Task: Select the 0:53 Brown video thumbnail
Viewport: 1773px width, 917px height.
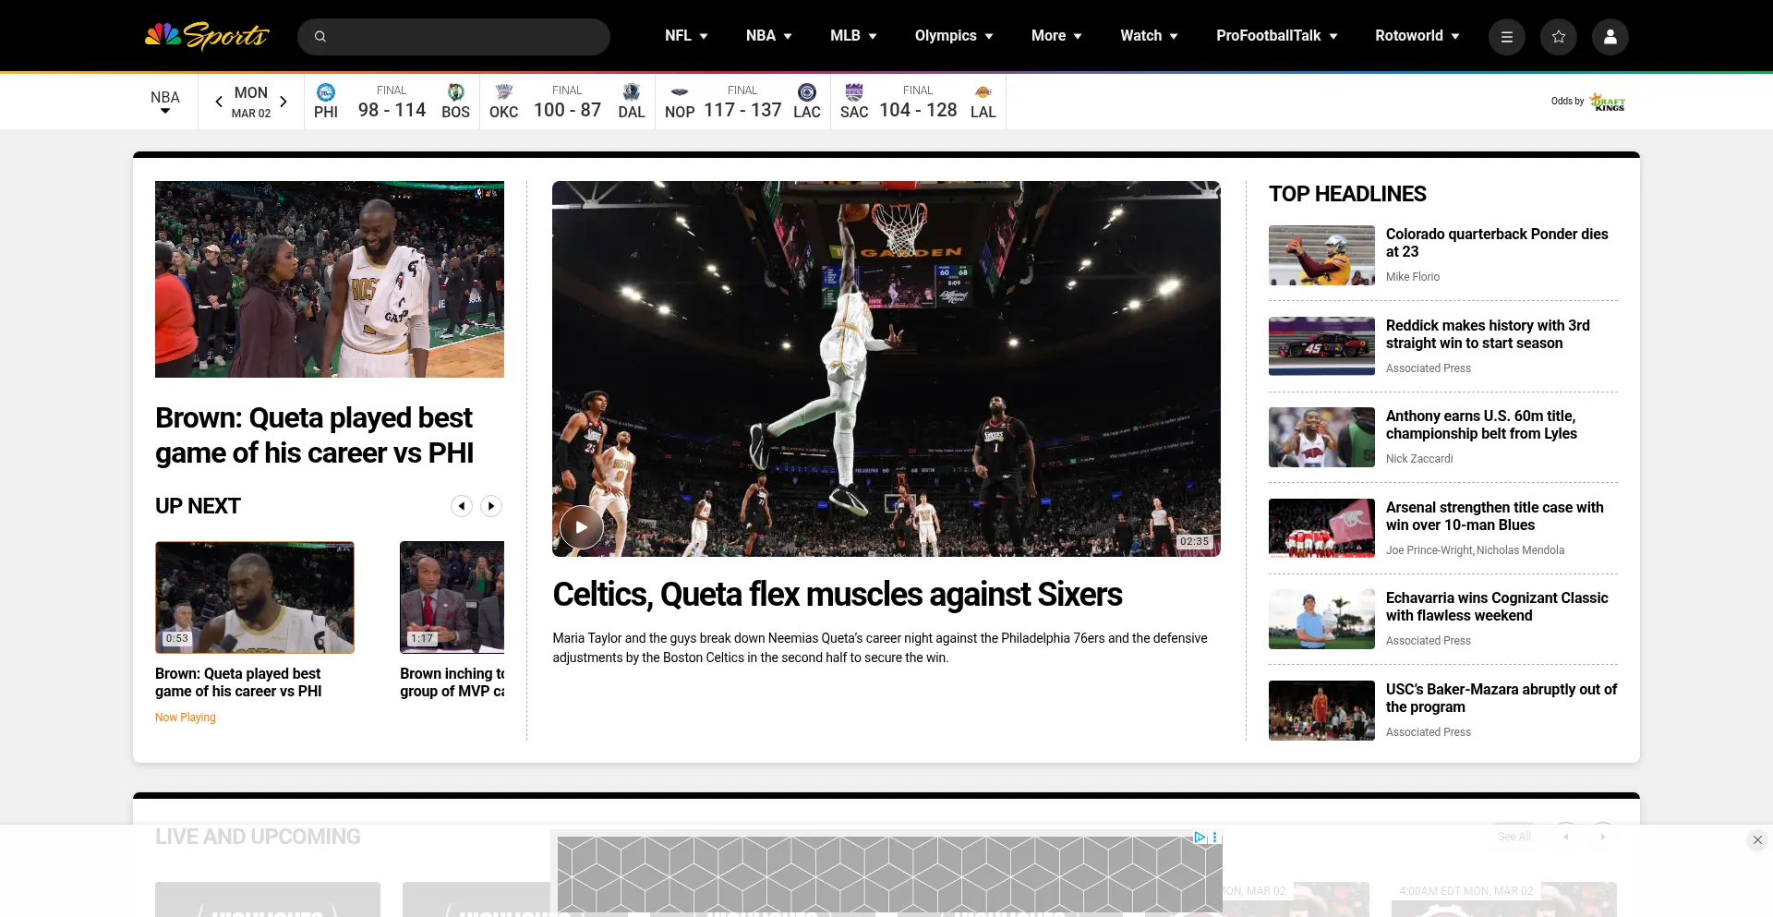Action: tap(255, 597)
